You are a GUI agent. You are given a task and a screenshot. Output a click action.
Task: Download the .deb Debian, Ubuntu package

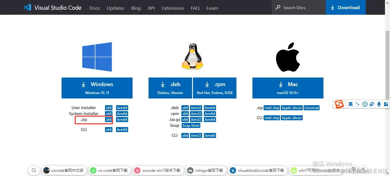pos(170,88)
